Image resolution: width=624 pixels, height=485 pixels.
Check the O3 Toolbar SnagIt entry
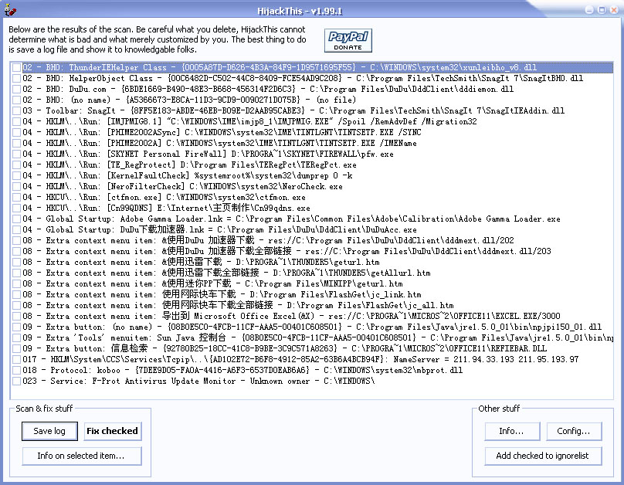click(16, 110)
